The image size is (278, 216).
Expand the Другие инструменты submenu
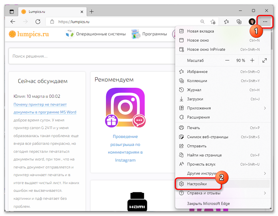pos(265,173)
